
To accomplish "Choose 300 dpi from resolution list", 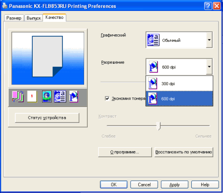I will point(179,84).
